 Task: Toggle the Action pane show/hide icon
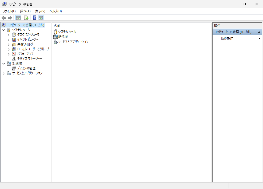click(x=41, y=18)
